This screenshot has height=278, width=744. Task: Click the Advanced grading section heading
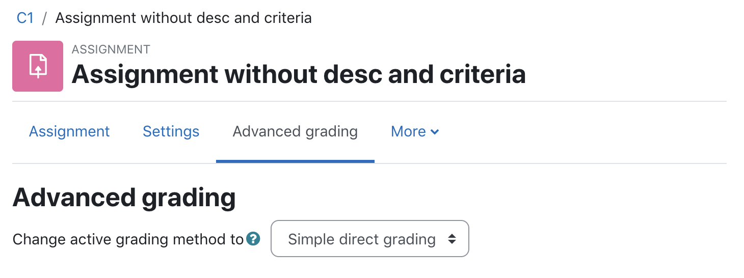[124, 198]
